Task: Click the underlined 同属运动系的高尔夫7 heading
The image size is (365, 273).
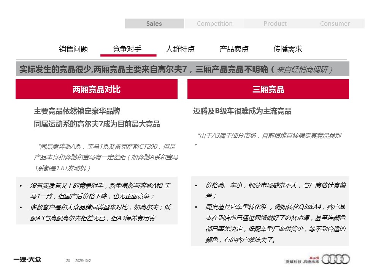Action: click(97, 124)
